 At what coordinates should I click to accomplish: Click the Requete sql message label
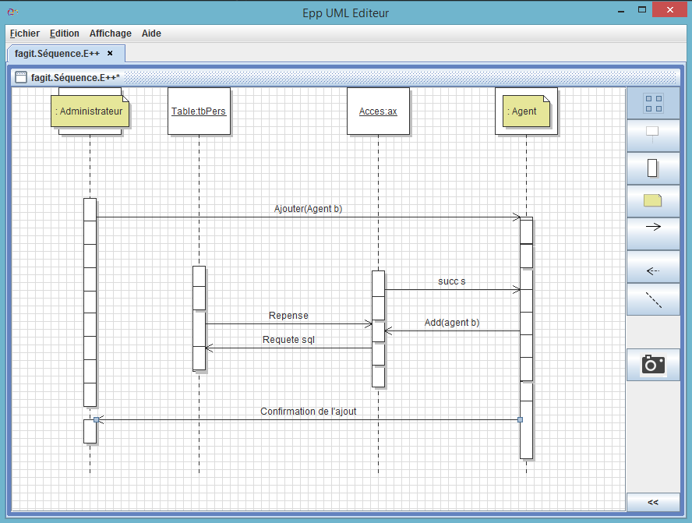(x=288, y=339)
